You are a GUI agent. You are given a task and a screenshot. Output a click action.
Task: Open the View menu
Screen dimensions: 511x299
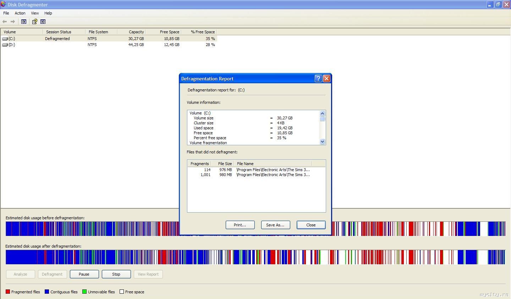click(x=35, y=13)
